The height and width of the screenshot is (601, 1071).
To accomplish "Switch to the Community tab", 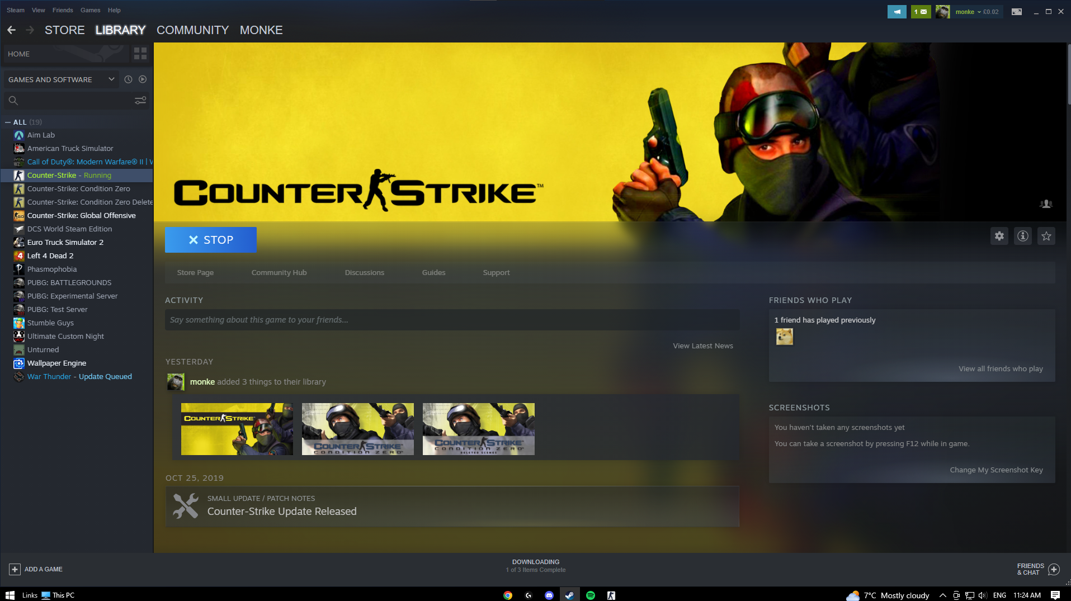I will (x=192, y=30).
